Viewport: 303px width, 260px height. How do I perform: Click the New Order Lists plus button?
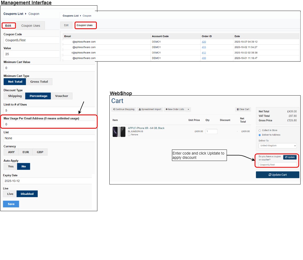coord(175,109)
